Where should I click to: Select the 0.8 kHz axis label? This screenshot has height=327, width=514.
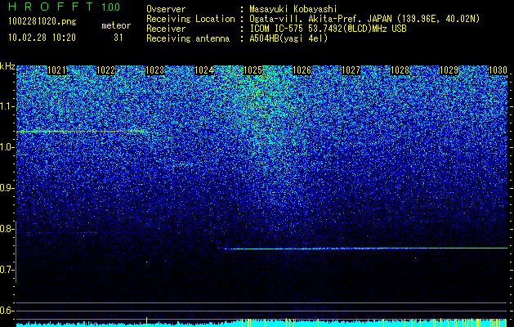tap(7, 229)
